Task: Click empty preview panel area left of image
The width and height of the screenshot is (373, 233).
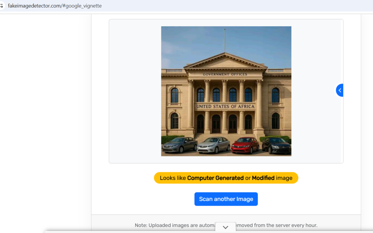Action: click(135, 91)
